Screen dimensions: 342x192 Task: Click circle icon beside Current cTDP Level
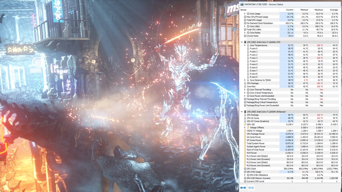click(x=245, y=181)
